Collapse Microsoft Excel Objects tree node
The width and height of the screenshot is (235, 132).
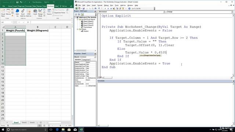coord(77,19)
